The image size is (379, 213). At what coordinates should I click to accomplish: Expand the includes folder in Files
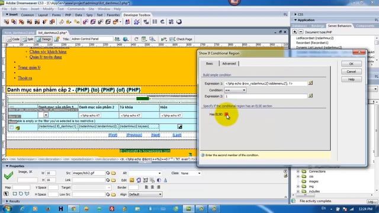298,191
